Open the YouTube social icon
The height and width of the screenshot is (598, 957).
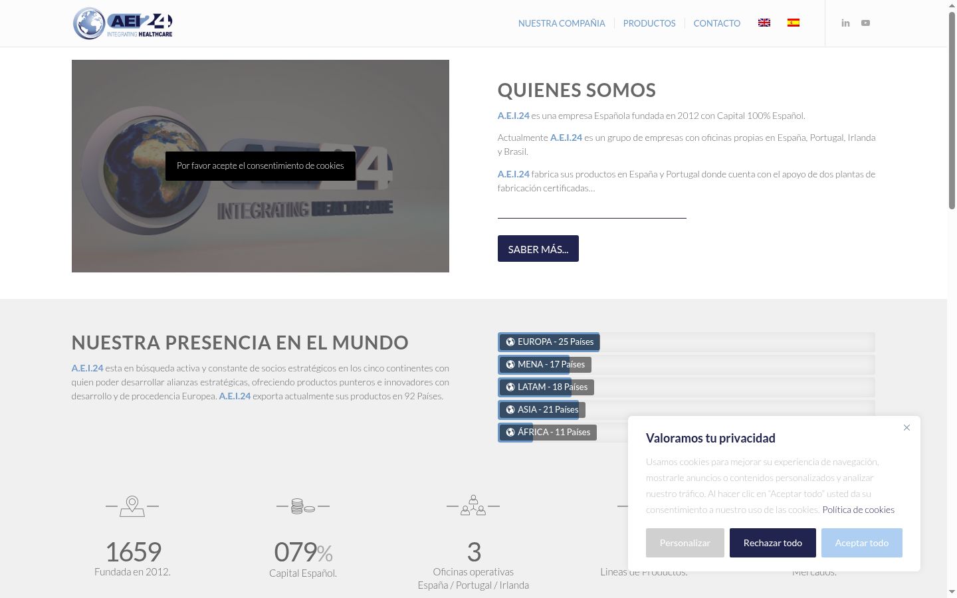pyautogui.click(x=865, y=23)
